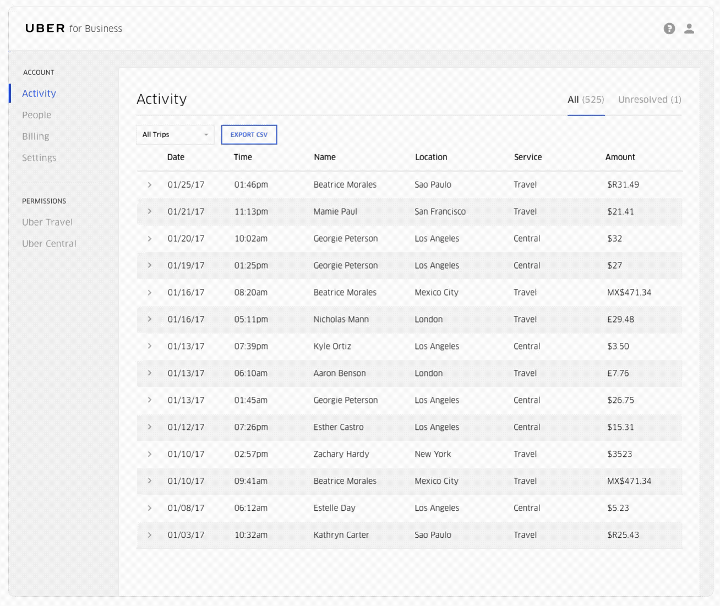Viewport: 720px width, 606px height.
Task: Expand the 01:45am Georgie Peterson trip row
Action: (149, 400)
